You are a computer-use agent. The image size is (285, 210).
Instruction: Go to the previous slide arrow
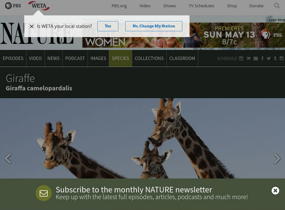pos(8,159)
